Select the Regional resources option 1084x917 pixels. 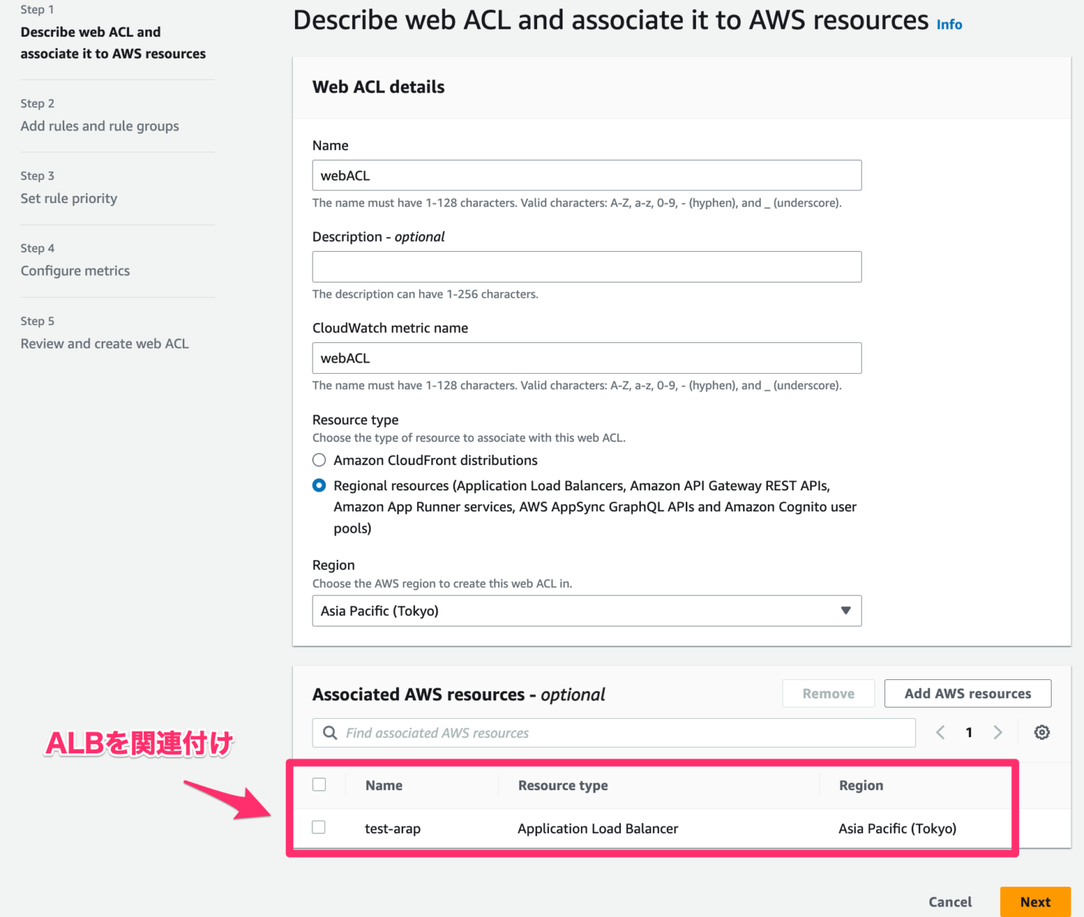319,485
